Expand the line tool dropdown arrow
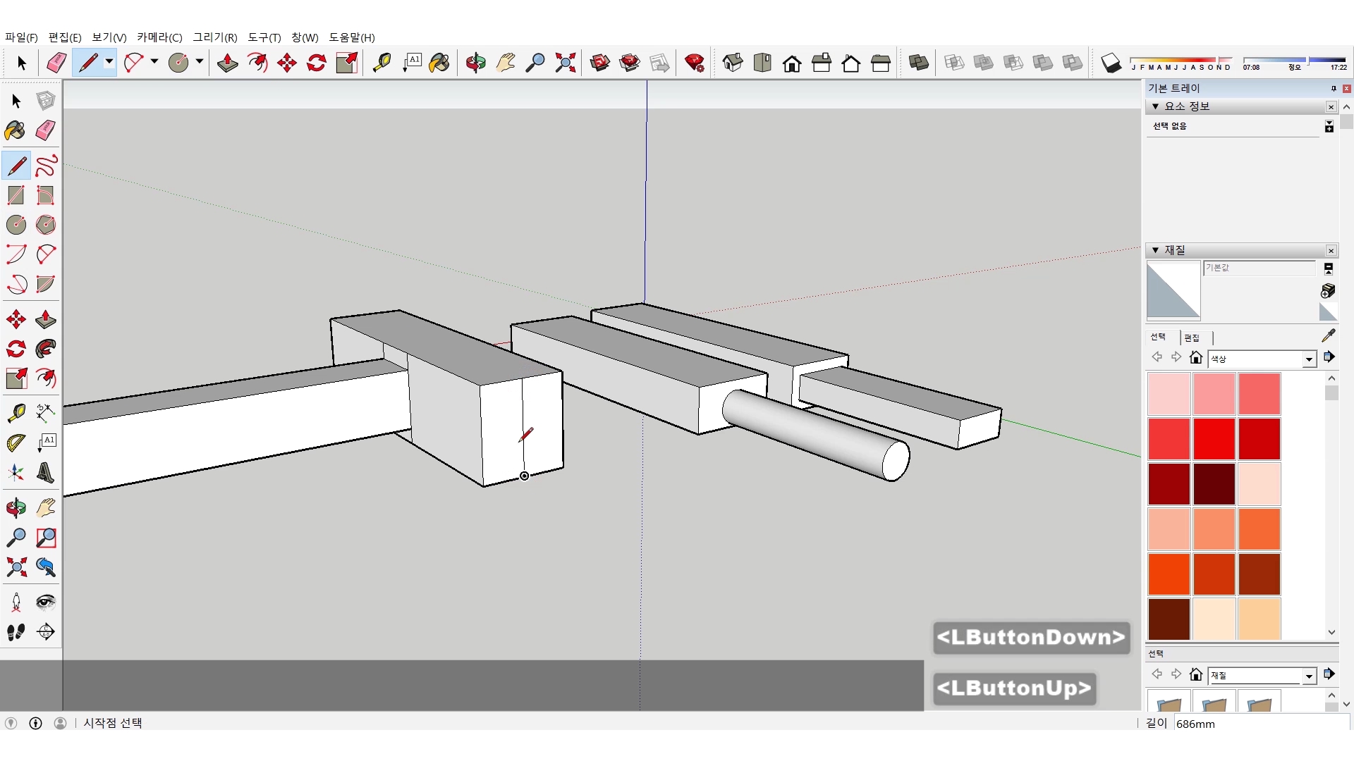1354x761 pixels. point(109,62)
